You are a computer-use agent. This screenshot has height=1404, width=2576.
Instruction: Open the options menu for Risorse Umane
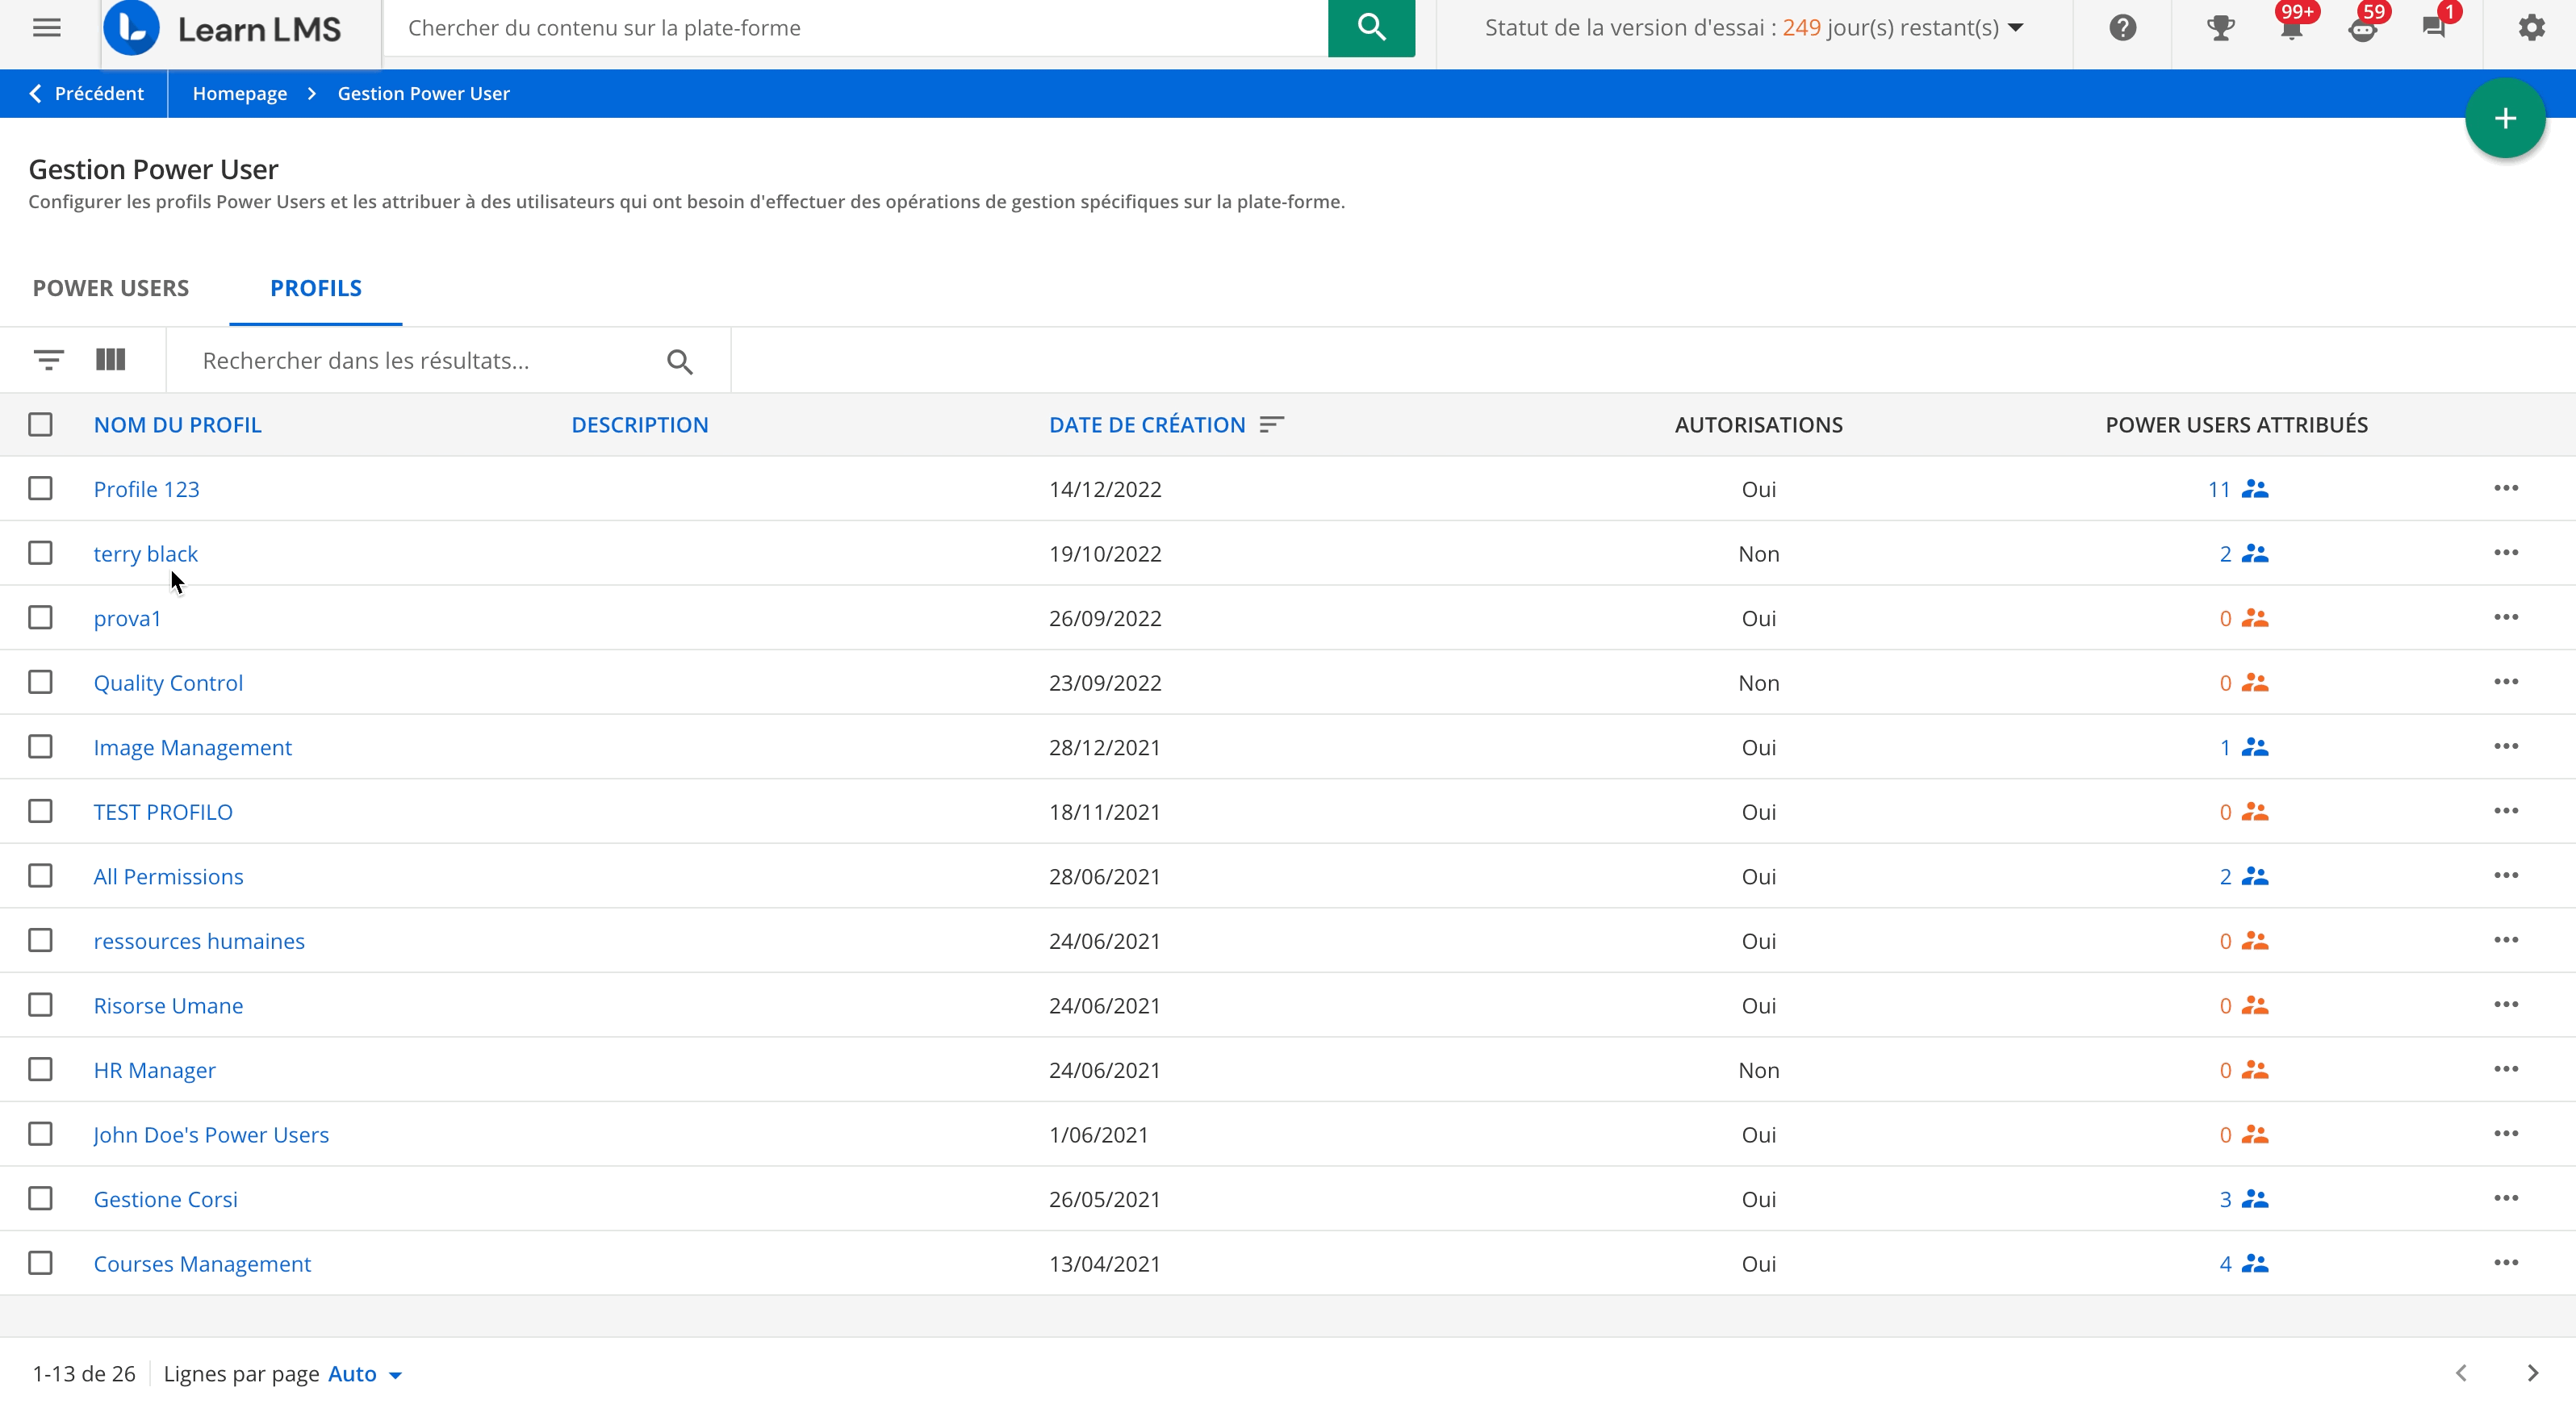[2505, 1005]
